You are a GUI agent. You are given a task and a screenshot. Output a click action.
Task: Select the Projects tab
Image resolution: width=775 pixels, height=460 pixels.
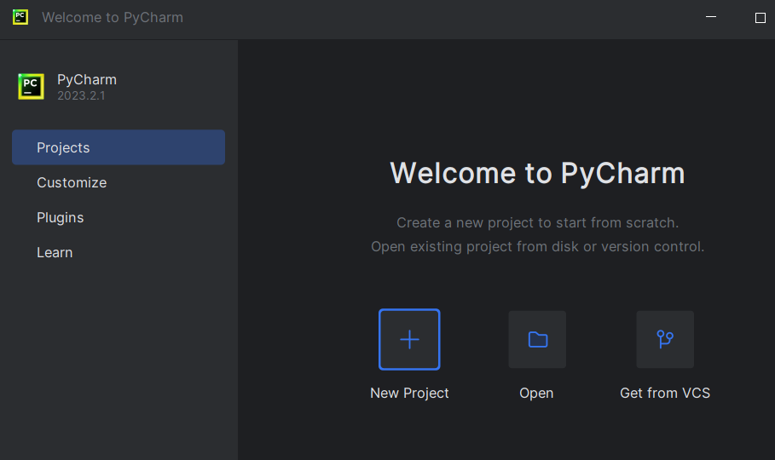point(119,147)
